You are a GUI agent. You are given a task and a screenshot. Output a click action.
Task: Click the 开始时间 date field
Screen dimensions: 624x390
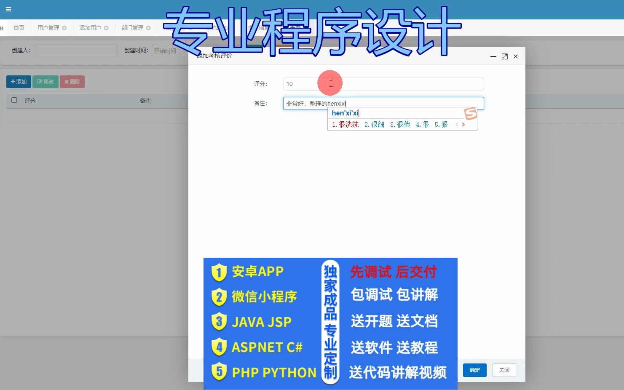click(170, 51)
